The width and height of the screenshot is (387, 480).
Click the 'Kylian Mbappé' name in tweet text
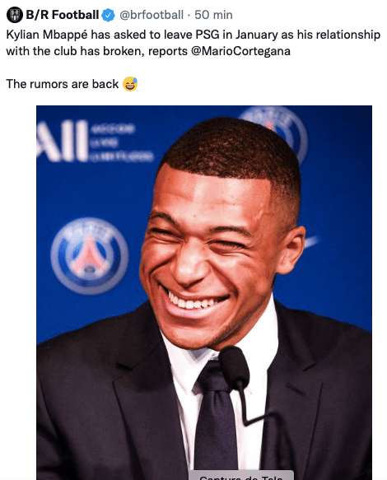pyautogui.click(x=47, y=35)
